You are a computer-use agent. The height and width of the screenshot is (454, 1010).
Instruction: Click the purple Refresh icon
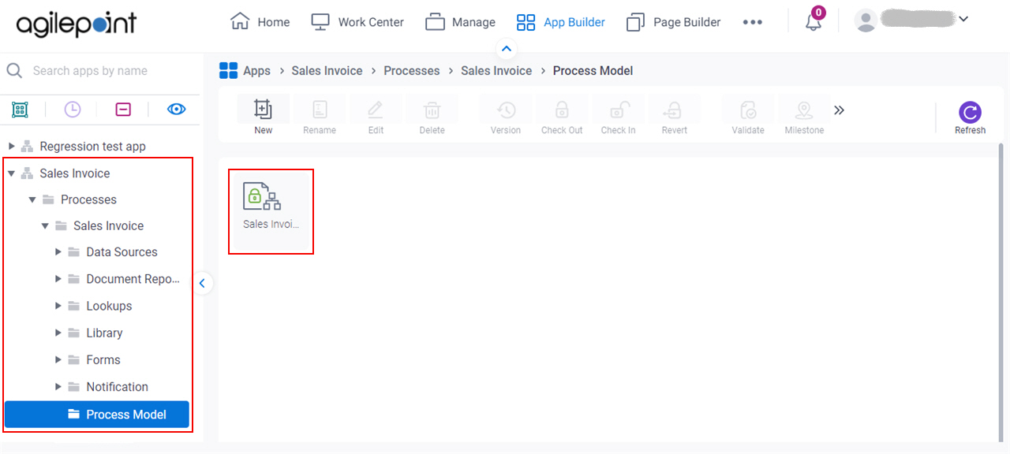[x=970, y=112]
